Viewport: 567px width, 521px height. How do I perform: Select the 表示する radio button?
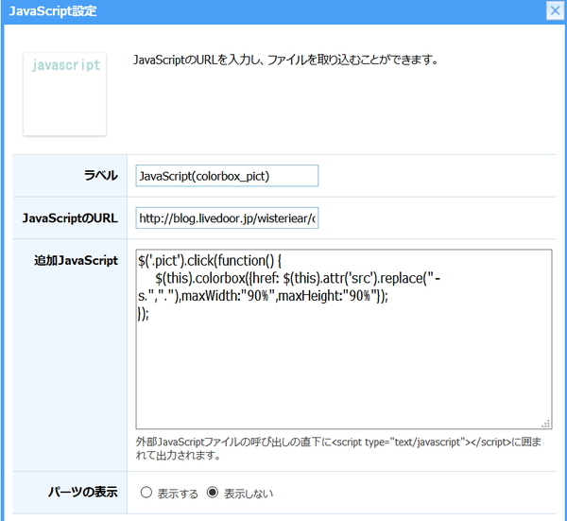tap(146, 493)
